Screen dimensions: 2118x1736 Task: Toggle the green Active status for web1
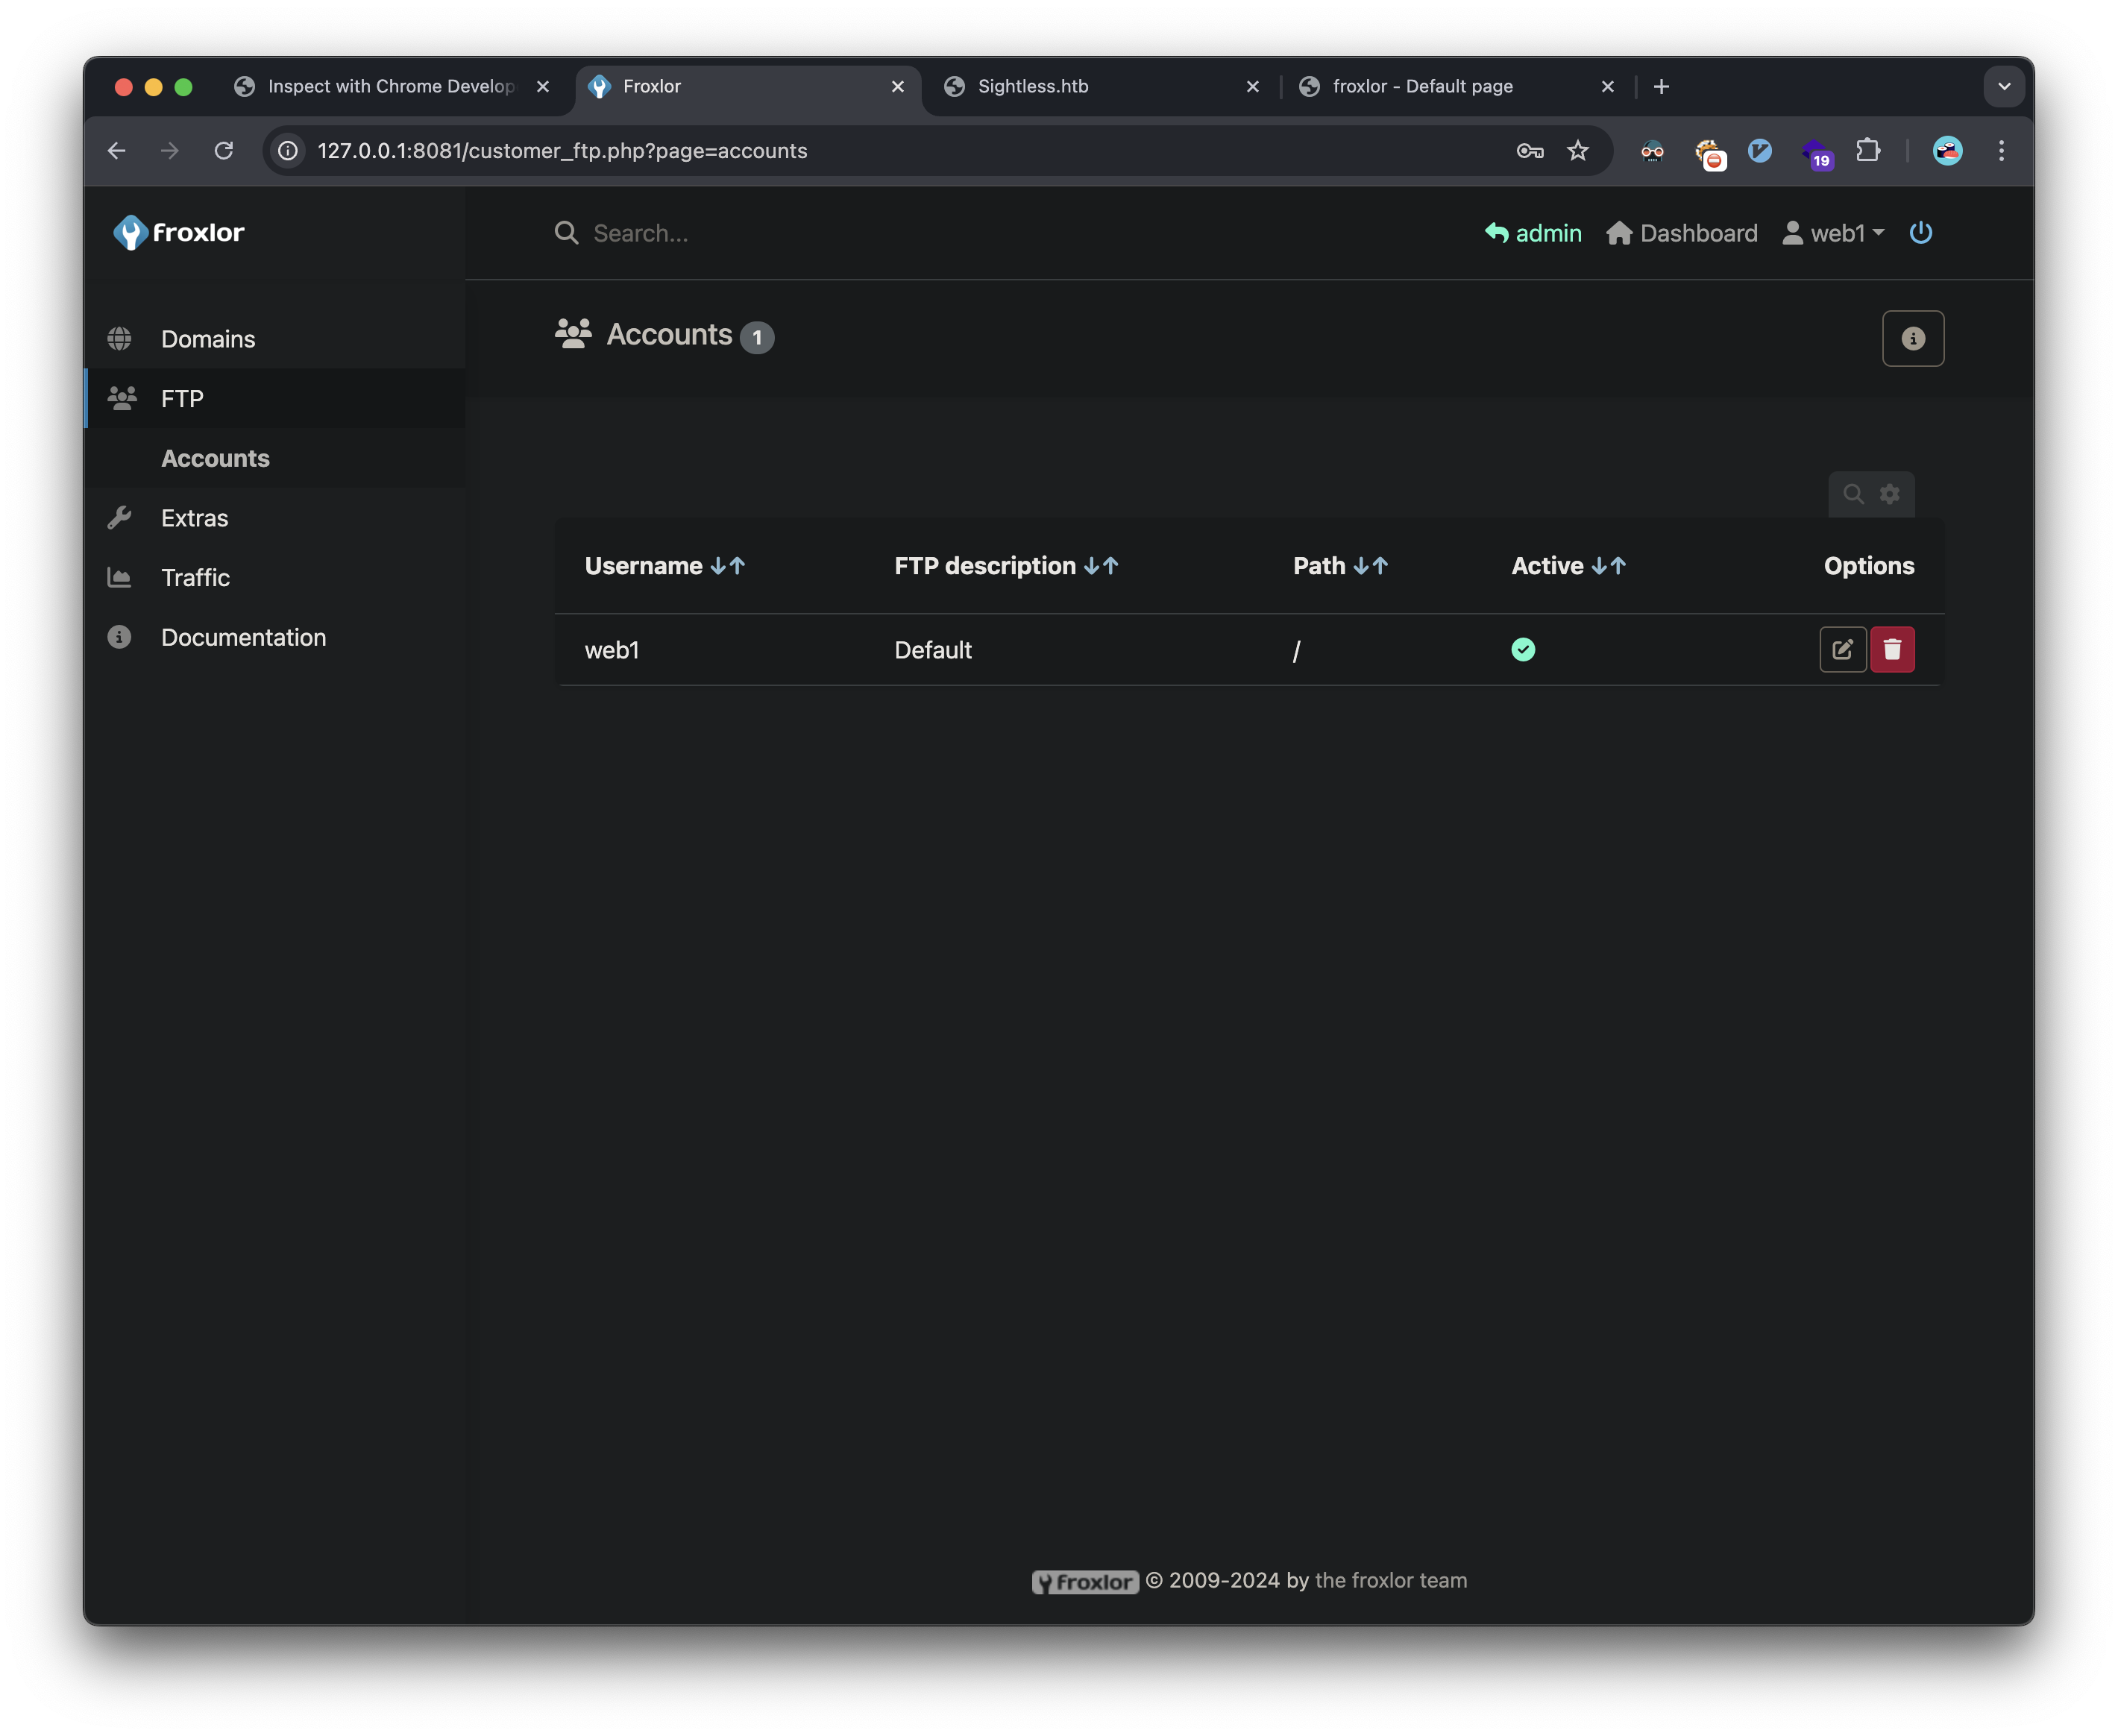(1523, 649)
